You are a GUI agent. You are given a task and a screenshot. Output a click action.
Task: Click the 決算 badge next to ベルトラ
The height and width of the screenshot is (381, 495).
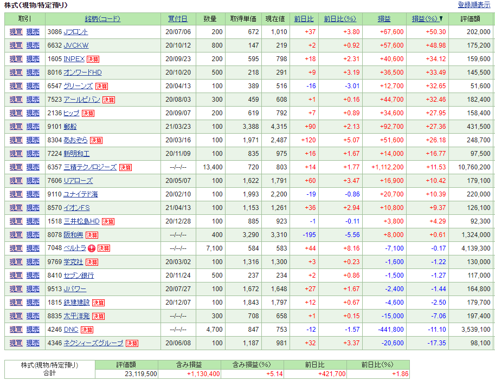[x=104, y=248]
